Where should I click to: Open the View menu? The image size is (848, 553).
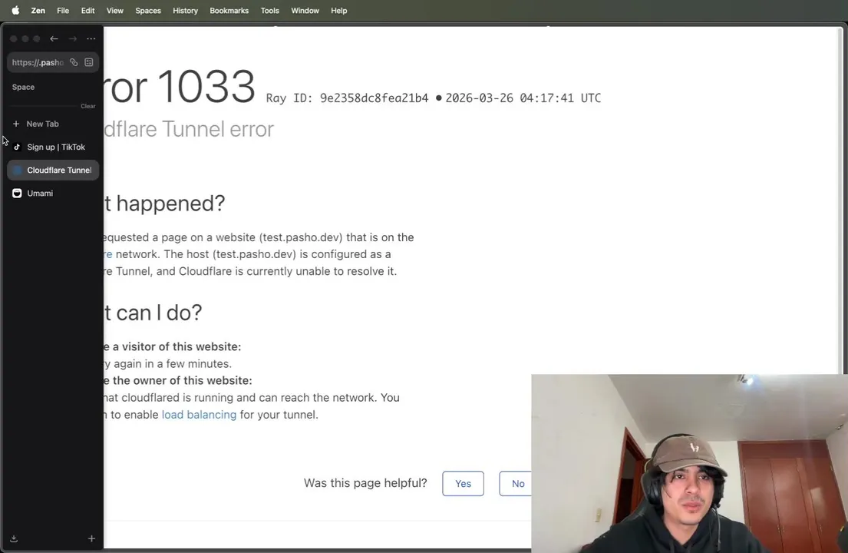tap(114, 10)
